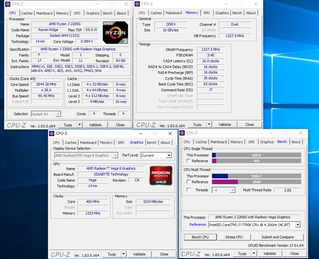Open Tools dropdown arrow in Bench window
Viewport: 319px width, 259px height.
tap(254, 253)
